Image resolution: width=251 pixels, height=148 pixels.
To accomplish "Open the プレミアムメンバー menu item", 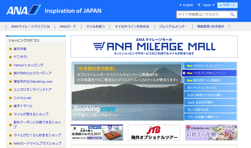I will click(173, 27).
